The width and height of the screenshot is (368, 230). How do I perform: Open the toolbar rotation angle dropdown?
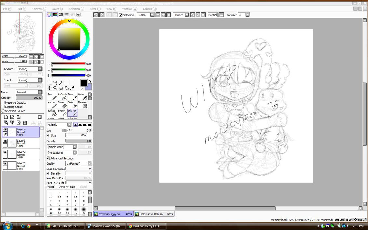(x=187, y=15)
